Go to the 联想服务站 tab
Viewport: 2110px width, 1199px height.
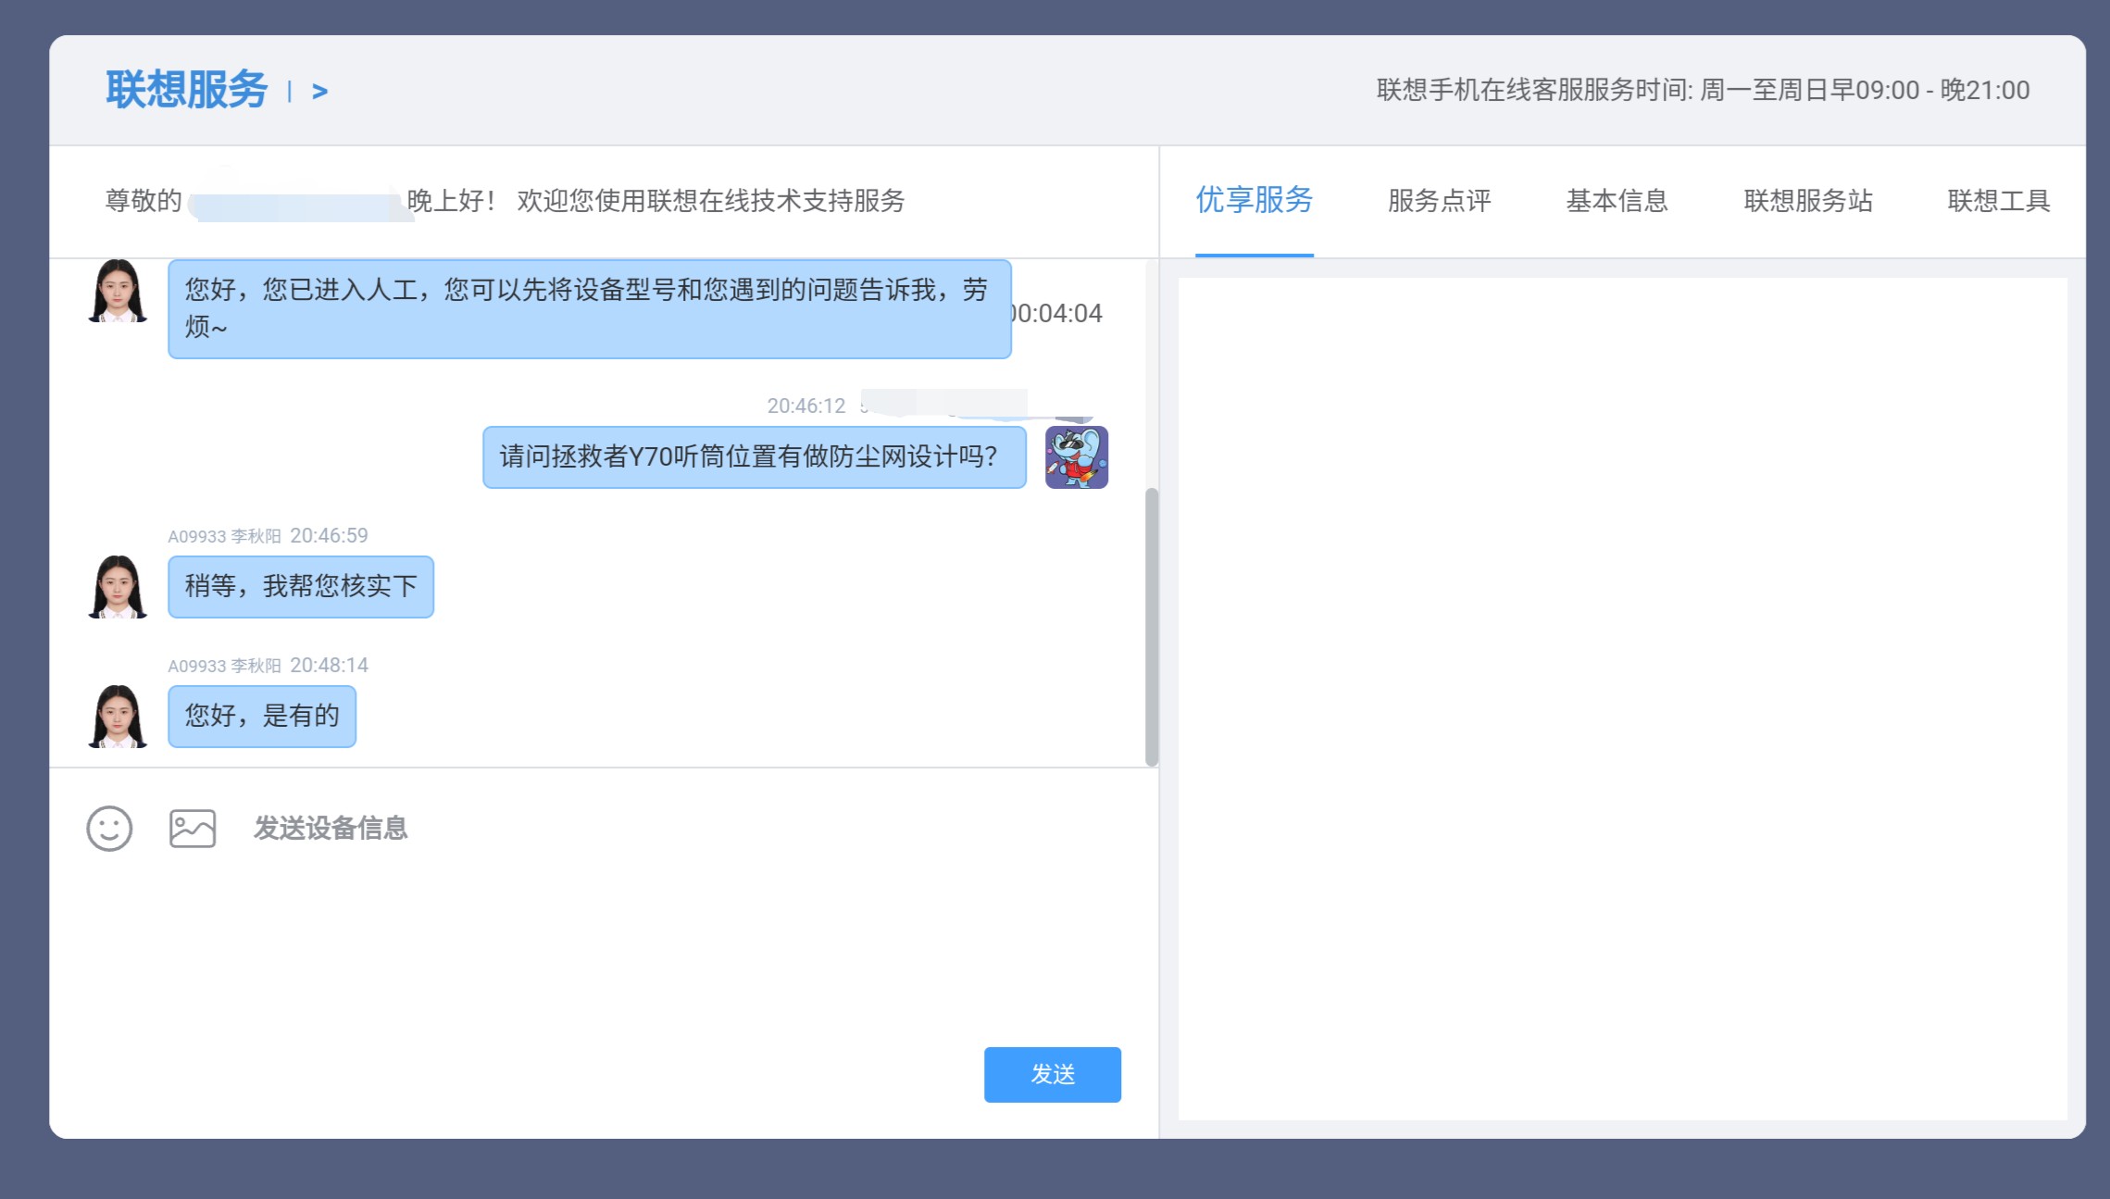[1808, 201]
